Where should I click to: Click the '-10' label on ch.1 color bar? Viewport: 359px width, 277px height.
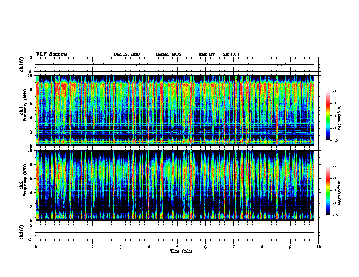pyautogui.click(x=335, y=141)
